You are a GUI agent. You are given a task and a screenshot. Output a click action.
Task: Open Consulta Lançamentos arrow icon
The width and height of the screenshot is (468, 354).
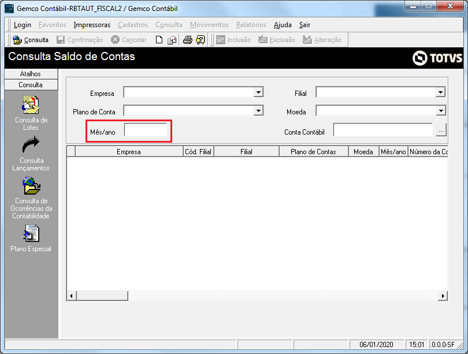(x=31, y=145)
